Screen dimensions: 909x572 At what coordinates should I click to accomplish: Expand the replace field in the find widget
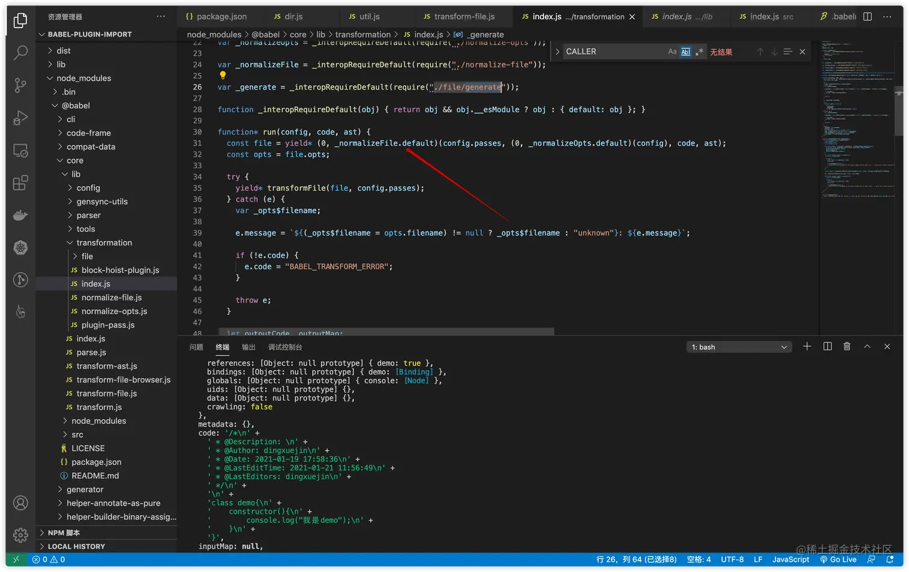point(557,52)
